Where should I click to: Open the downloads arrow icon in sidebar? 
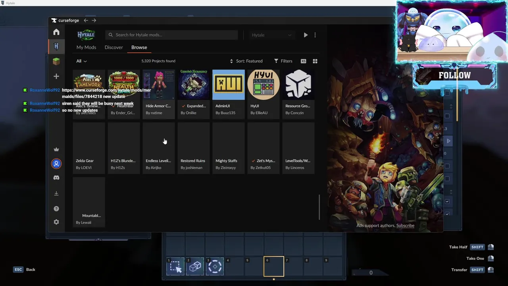pos(56,193)
